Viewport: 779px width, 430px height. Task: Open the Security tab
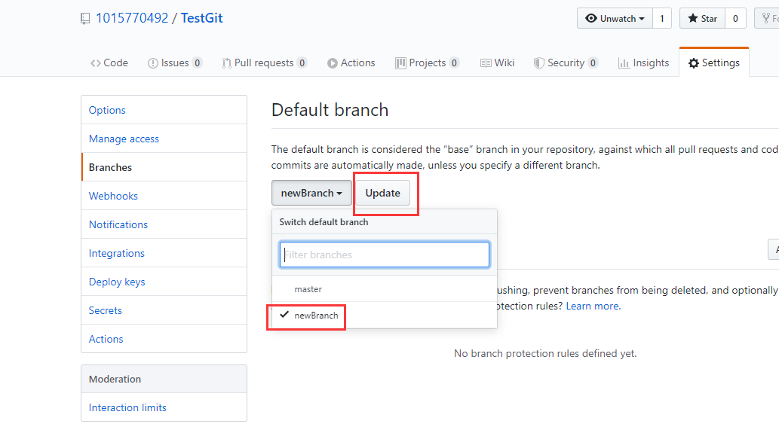tap(566, 63)
